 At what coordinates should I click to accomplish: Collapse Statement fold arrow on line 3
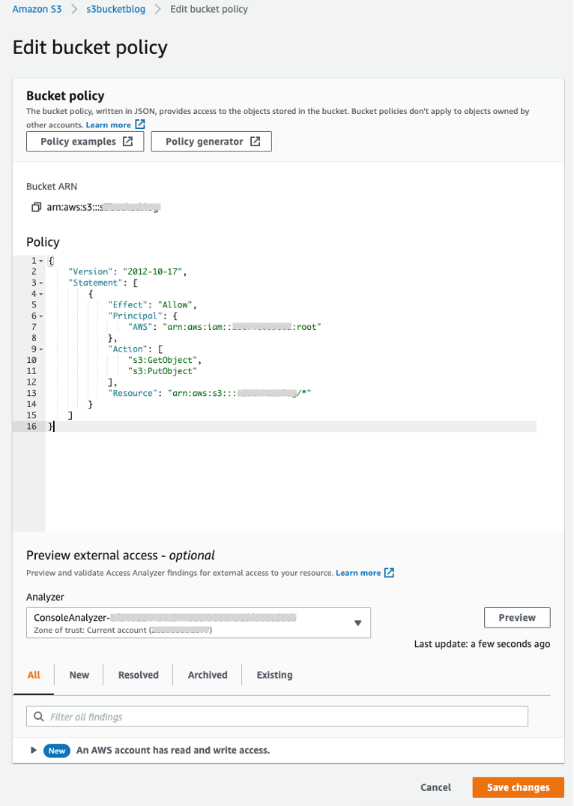coord(41,283)
